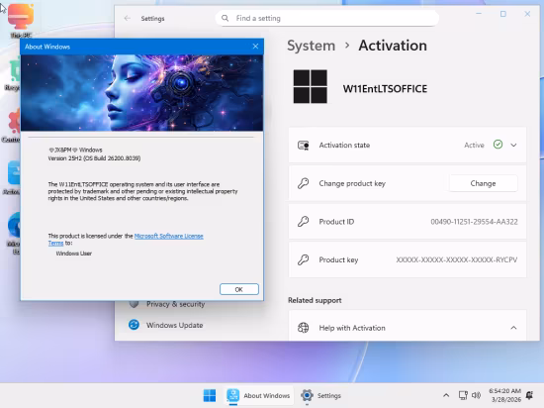Close the About Windows dialog
Viewport: 544px width, 408px height.
tap(255, 47)
